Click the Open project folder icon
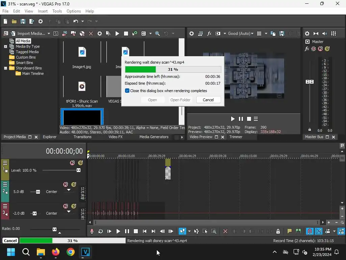346x260 pixels. coord(14,21)
